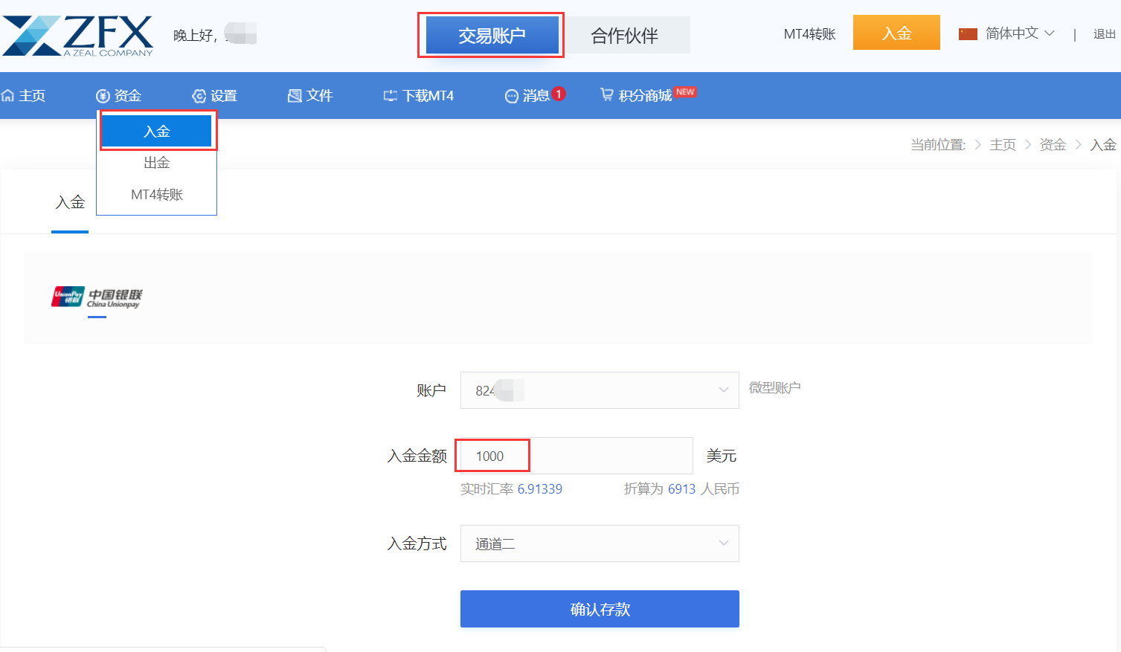Expand the 账户 account dropdown

(x=599, y=390)
